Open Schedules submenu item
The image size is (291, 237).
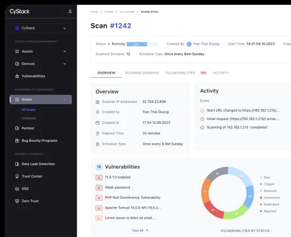click(29, 118)
